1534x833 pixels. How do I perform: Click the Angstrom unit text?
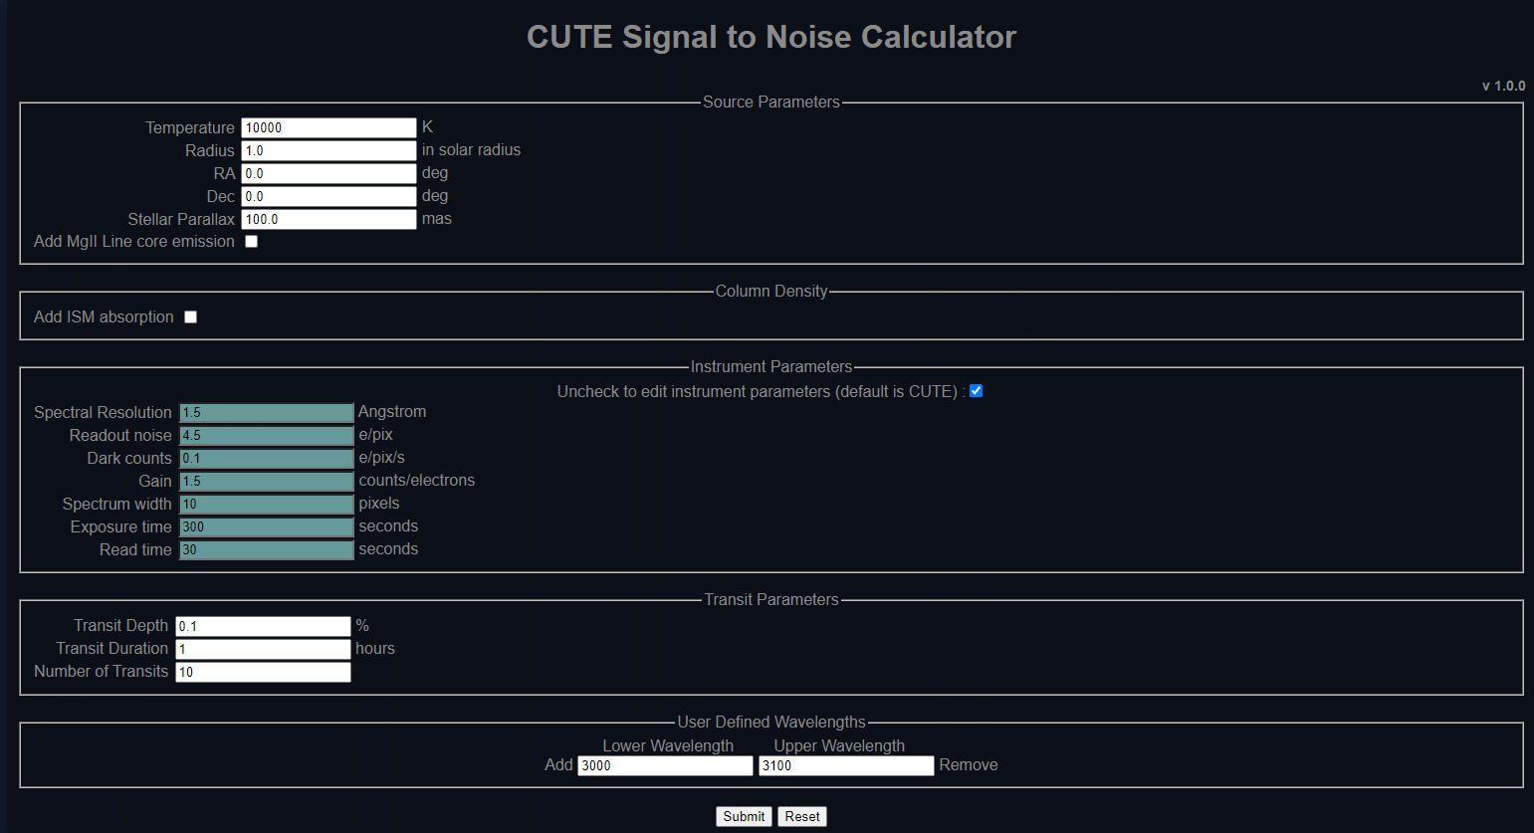coord(392,411)
